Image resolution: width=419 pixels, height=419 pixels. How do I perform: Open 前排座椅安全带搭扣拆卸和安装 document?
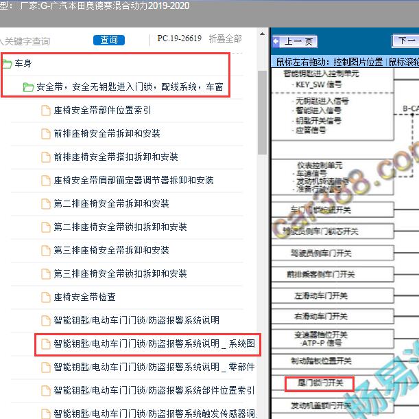(x=116, y=157)
